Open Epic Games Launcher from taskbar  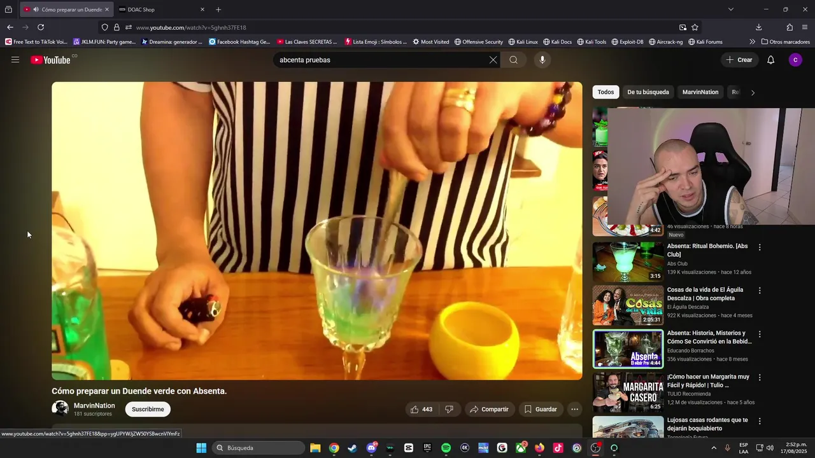[x=427, y=448]
